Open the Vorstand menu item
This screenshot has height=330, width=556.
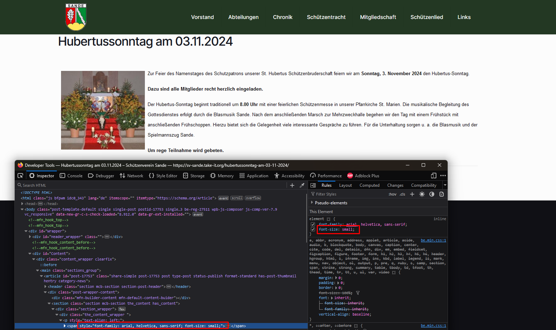(x=202, y=17)
